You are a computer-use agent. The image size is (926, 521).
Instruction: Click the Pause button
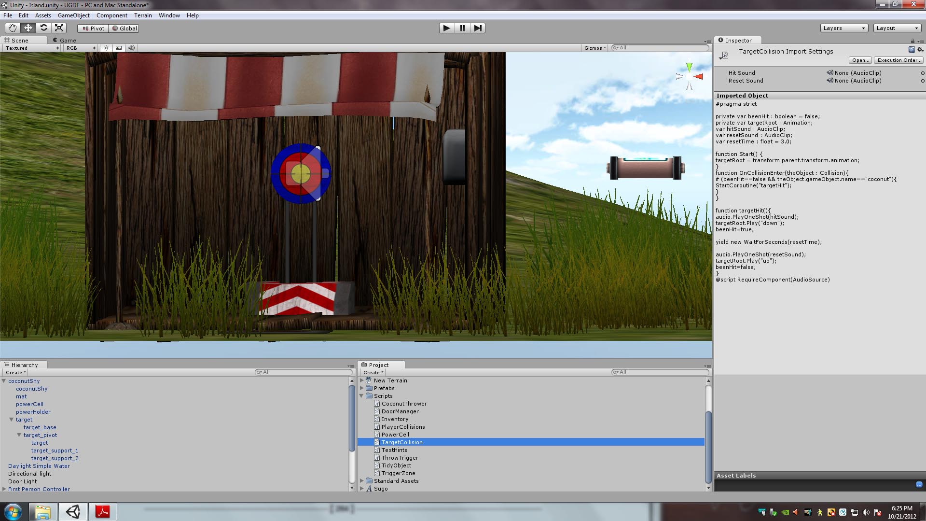pyautogui.click(x=462, y=28)
